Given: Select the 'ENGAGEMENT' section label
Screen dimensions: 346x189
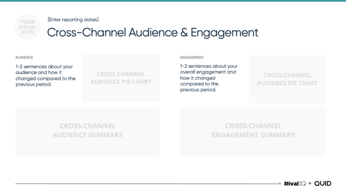Looking at the screenshot, I should pos(192,57).
